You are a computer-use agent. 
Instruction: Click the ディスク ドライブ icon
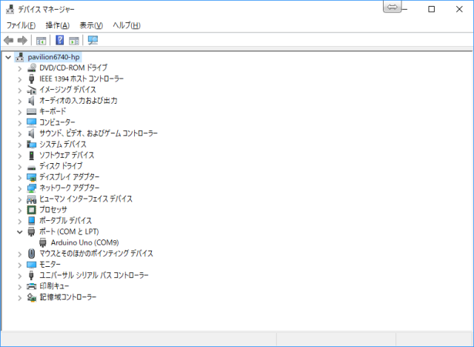[x=31, y=167]
